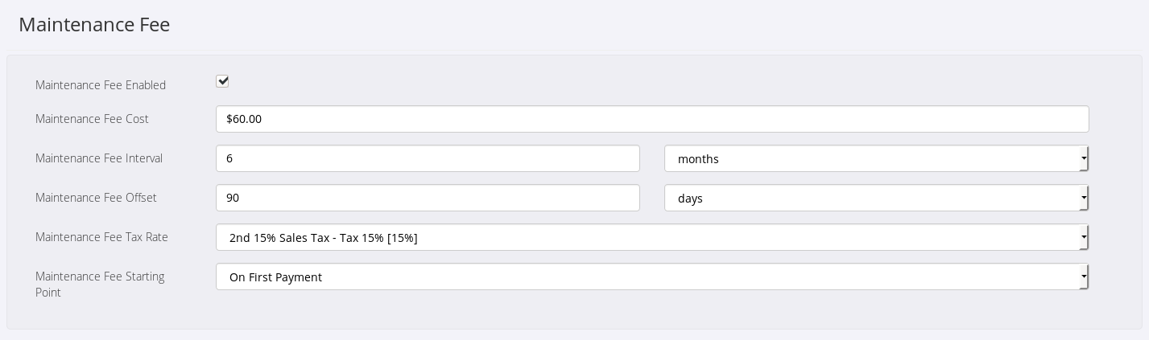The height and width of the screenshot is (340, 1149).
Task: Uncheck the Maintenance Fee Enabled checkbox
Action: (x=222, y=81)
